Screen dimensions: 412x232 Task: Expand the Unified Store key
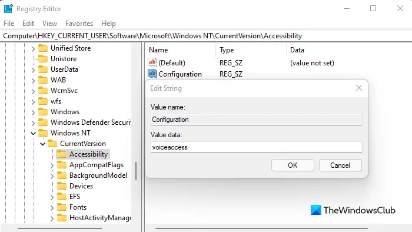tap(33, 49)
